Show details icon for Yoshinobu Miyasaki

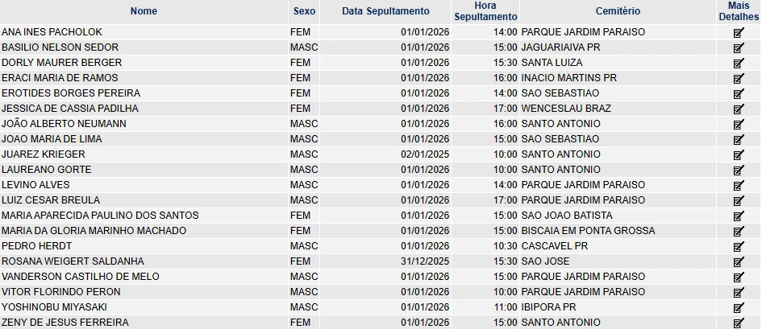738,307
